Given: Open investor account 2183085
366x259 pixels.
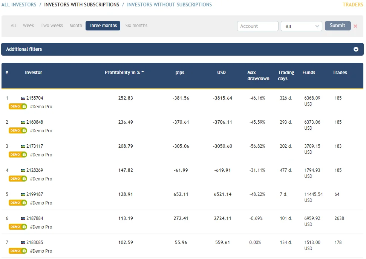Looking at the screenshot, I should (x=35, y=242).
